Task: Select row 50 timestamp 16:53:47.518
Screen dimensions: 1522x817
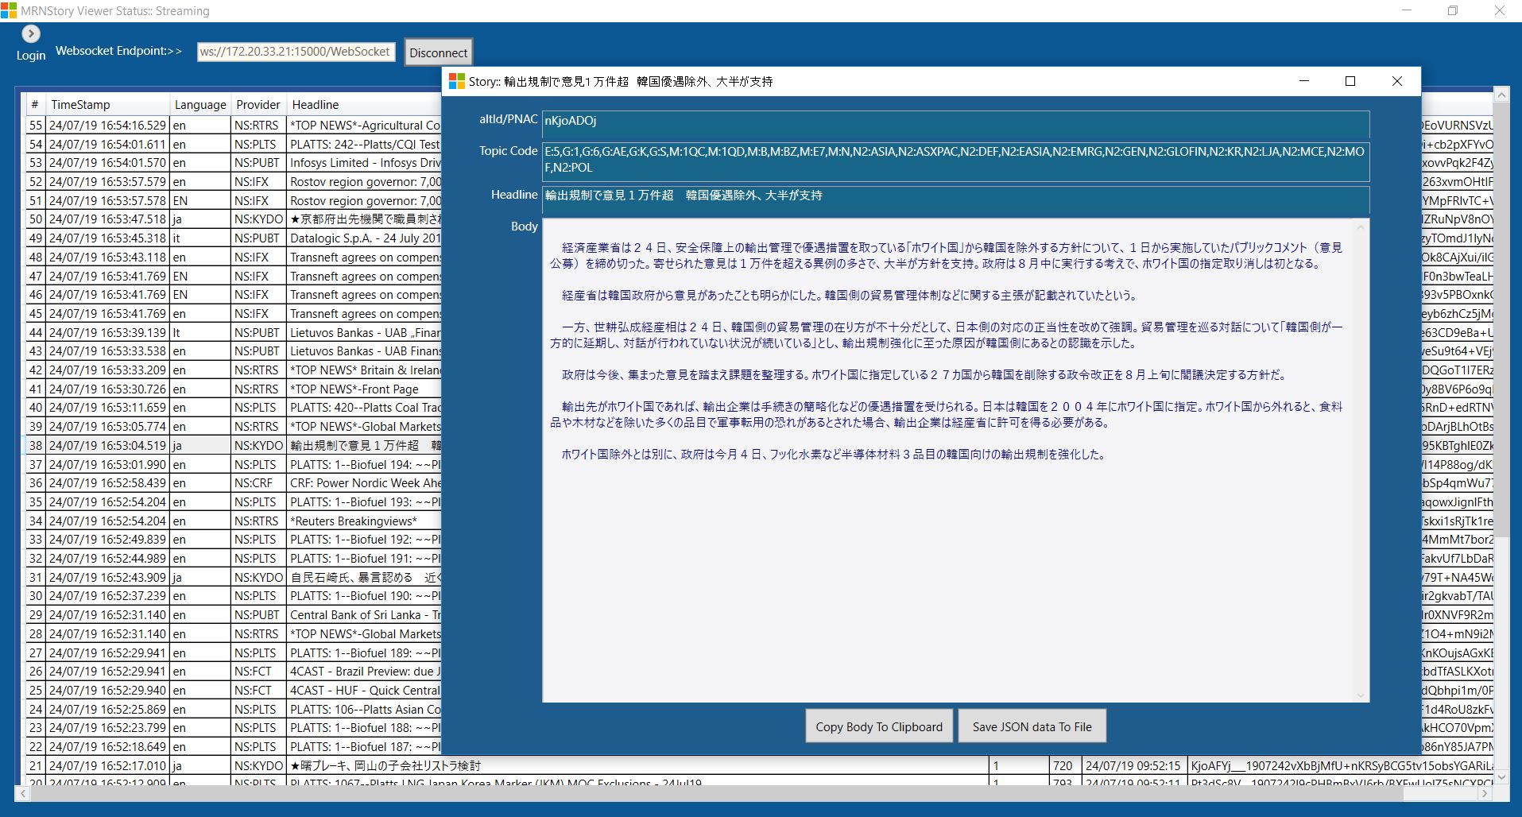Action: pos(108,219)
